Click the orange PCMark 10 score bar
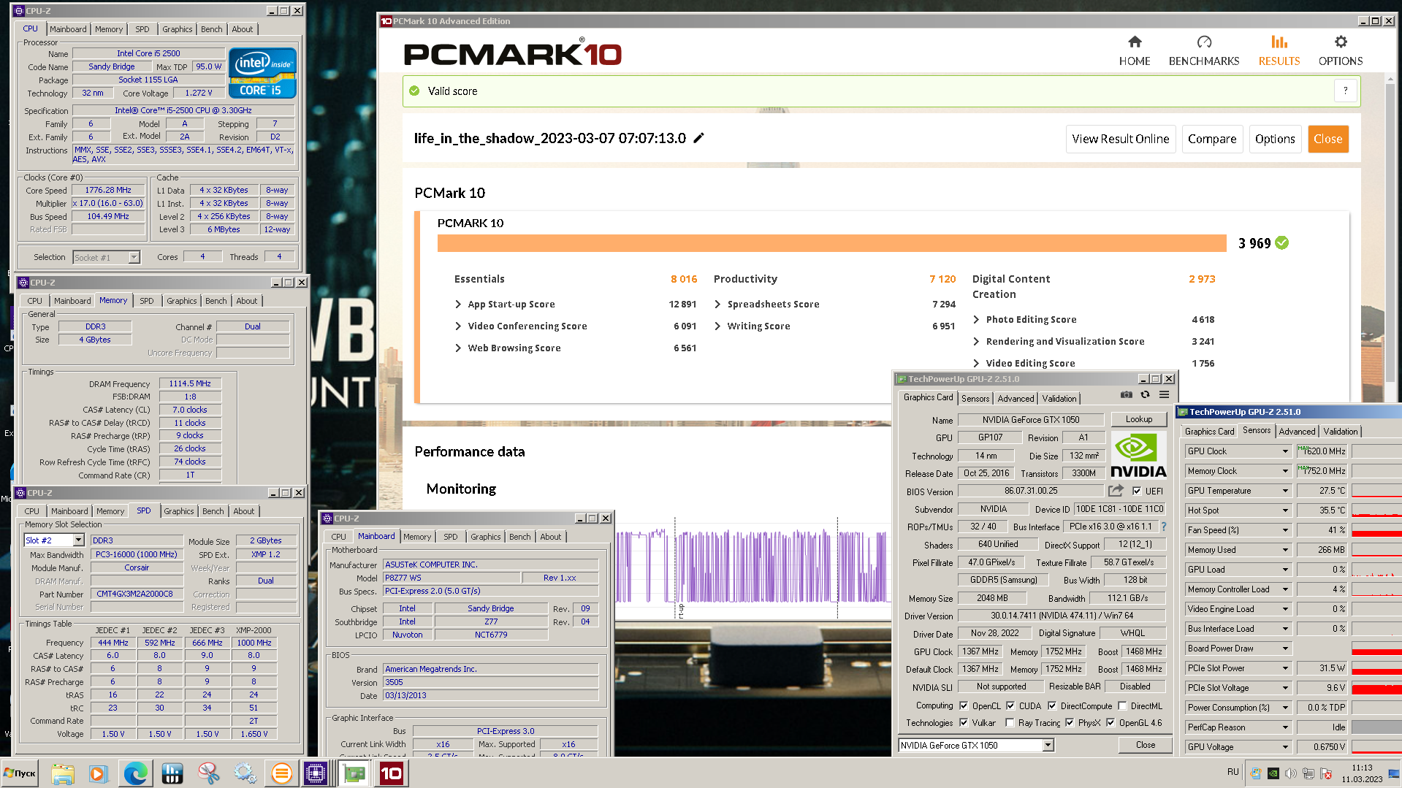This screenshot has height=788, width=1402. pos(831,243)
